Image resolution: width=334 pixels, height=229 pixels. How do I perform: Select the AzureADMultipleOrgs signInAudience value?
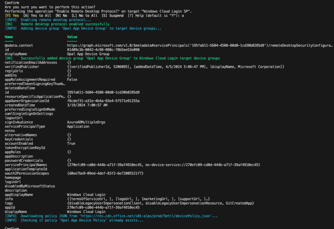[x=86, y=122]
